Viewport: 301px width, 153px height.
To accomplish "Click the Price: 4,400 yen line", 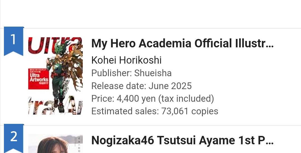I will coord(153,98).
